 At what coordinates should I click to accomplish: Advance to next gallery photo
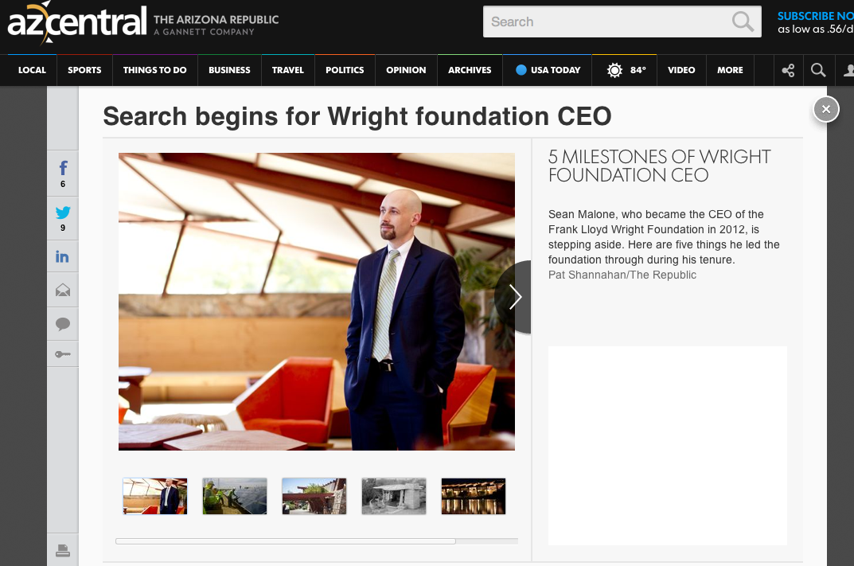513,297
